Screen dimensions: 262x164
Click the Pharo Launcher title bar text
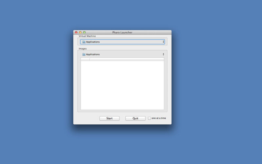(122, 32)
